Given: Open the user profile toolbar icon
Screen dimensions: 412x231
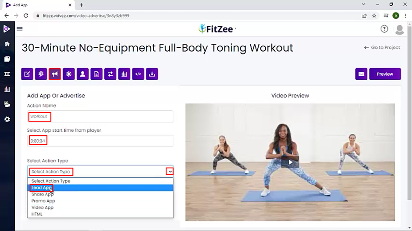Looking at the screenshot, I should tap(82, 74).
